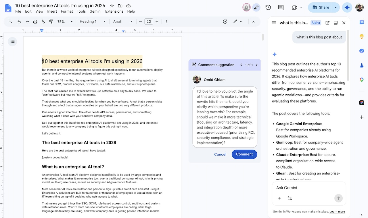
Task: Open the Format menu
Action: tap(67, 11)
